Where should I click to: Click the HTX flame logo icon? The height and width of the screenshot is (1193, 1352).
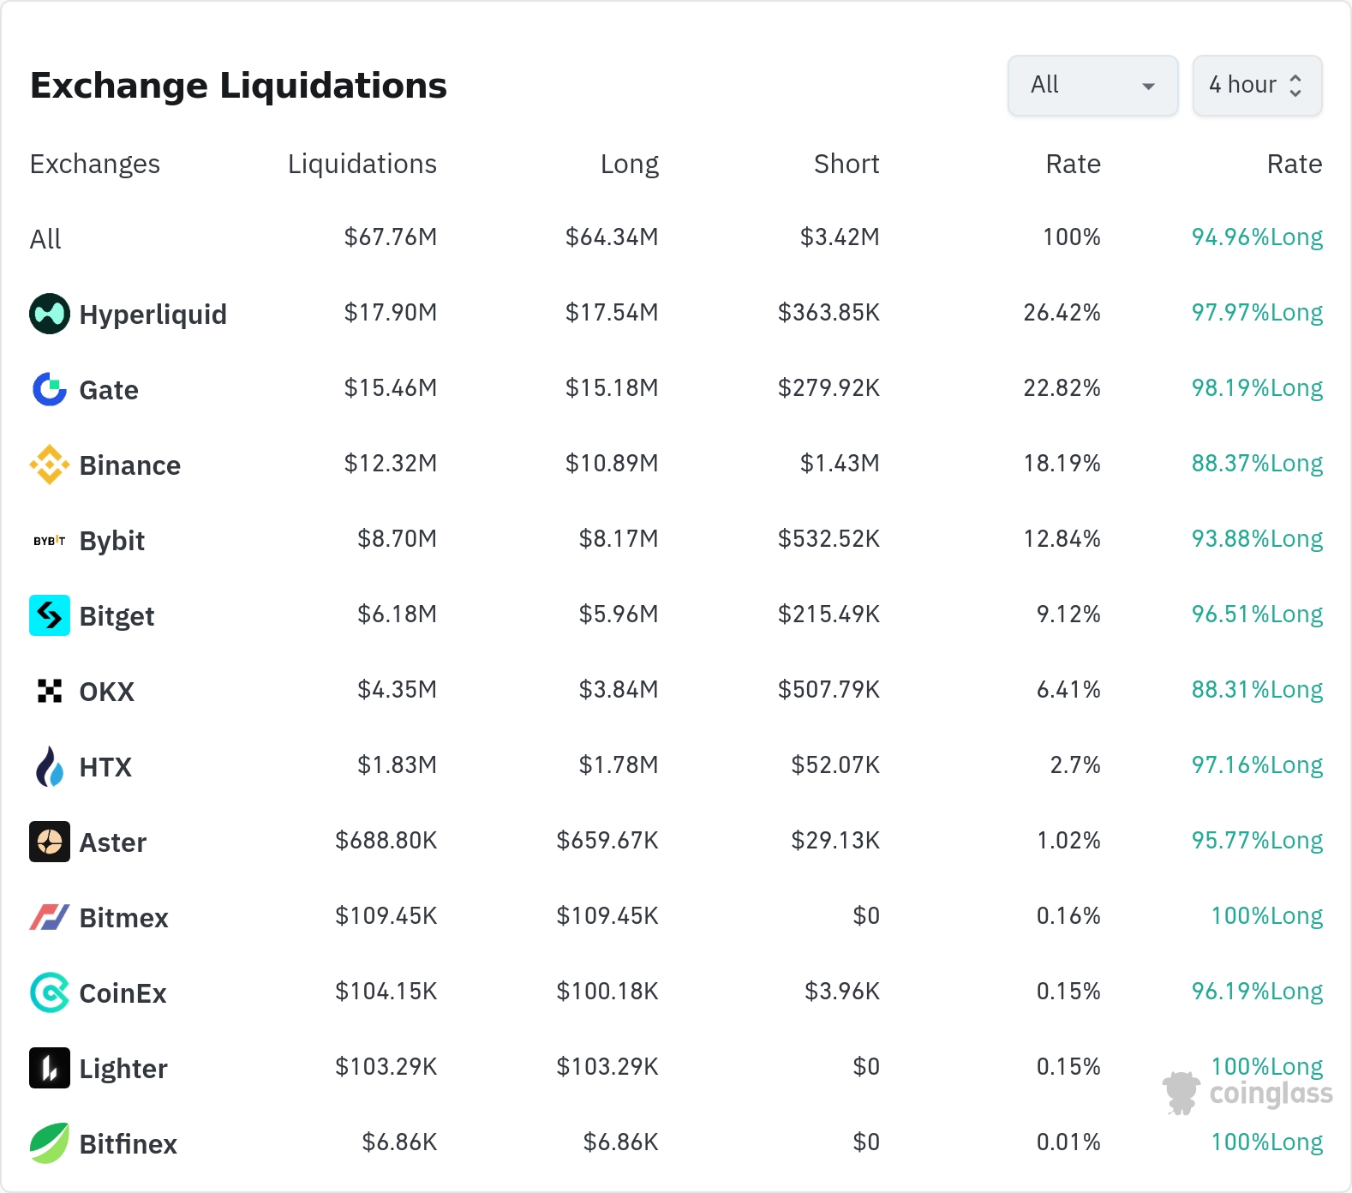[x=50, y=766]
